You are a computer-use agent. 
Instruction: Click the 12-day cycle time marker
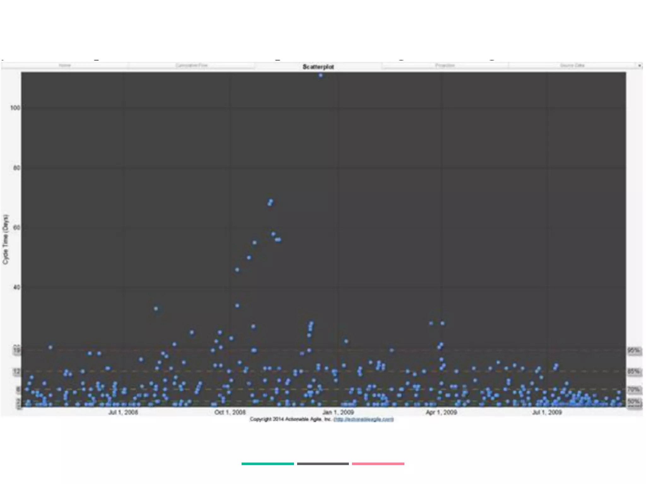click(17, 372)
